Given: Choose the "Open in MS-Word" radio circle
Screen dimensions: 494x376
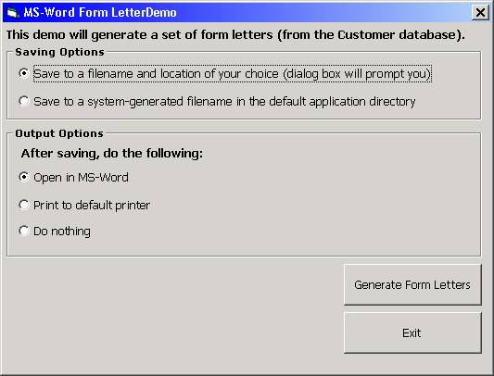Looking at the screenshot, I should click(24, 177).
